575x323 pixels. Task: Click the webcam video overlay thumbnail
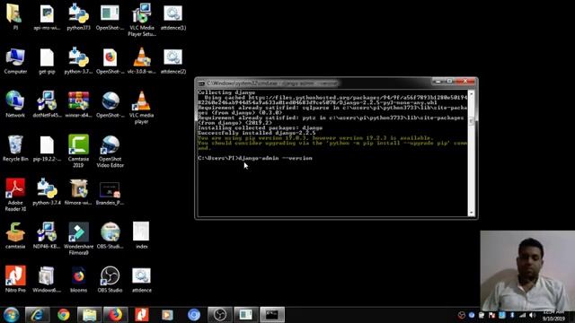[x=527, y=270]
